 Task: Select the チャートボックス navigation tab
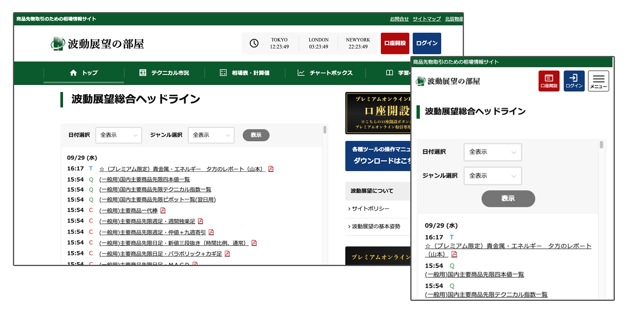pyautogui.click(x=325, y=73)
